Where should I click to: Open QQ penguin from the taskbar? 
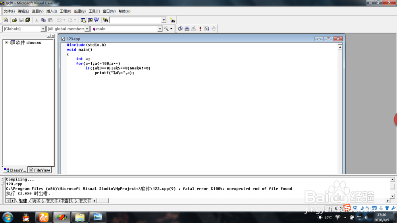point(25,217)
